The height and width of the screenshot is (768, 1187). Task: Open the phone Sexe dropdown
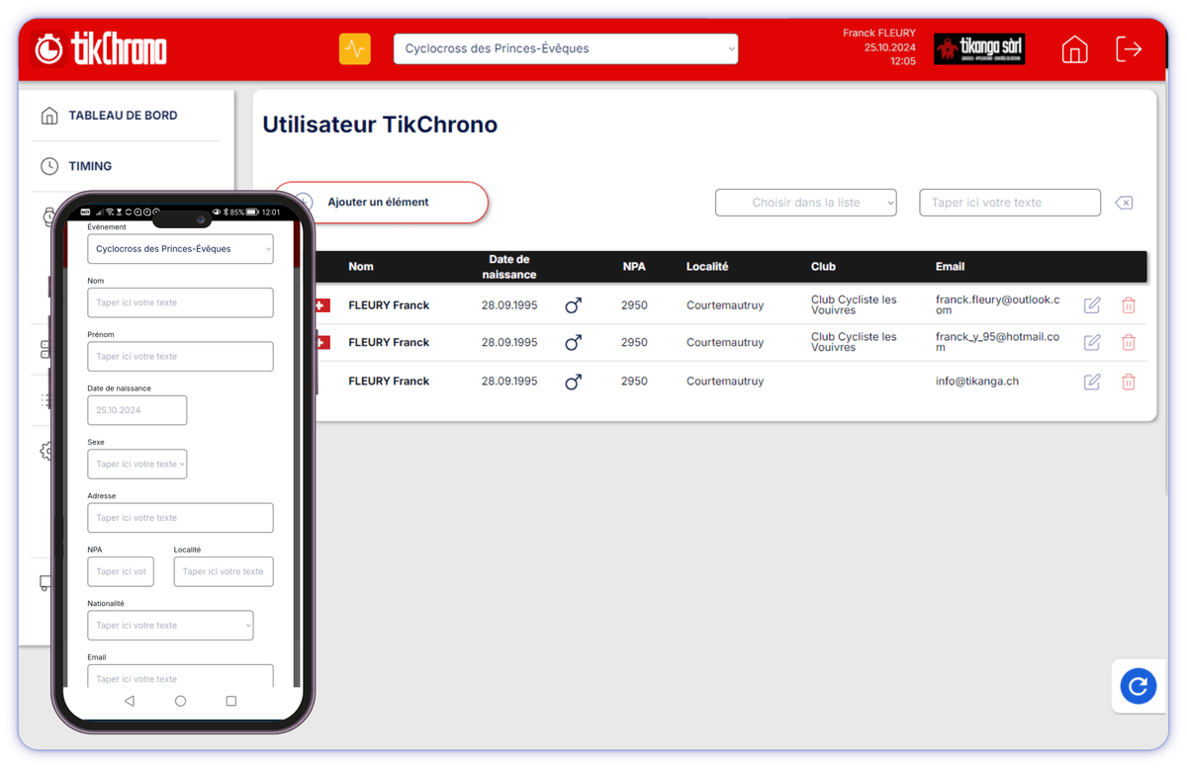[137, 464]
